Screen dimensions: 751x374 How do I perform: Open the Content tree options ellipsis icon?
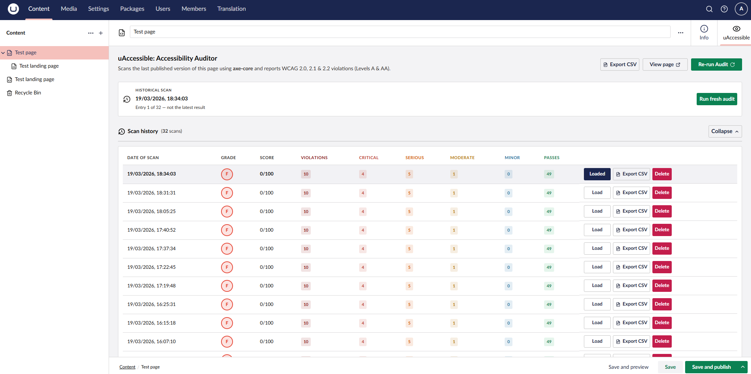tap(91, 33)
